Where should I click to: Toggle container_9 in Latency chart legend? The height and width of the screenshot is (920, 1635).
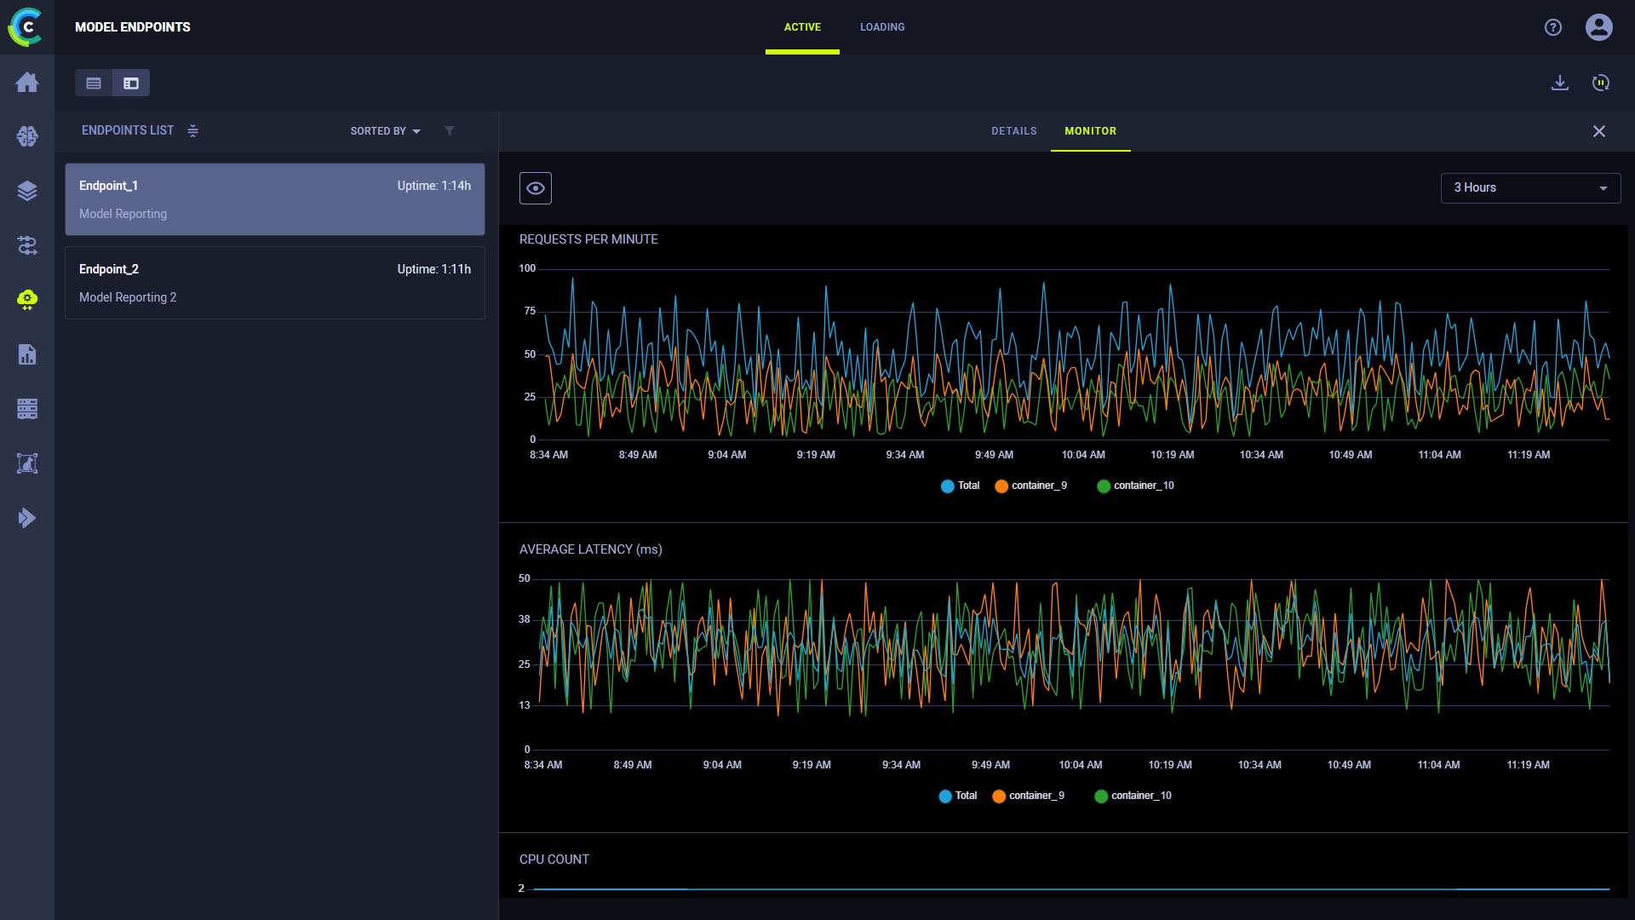point(1029,796)
